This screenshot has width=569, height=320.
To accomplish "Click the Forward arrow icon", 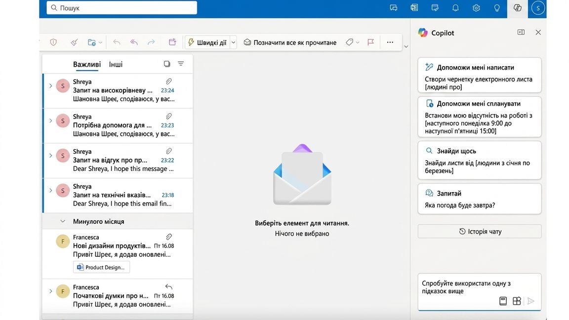I will (x=151, y=42).
